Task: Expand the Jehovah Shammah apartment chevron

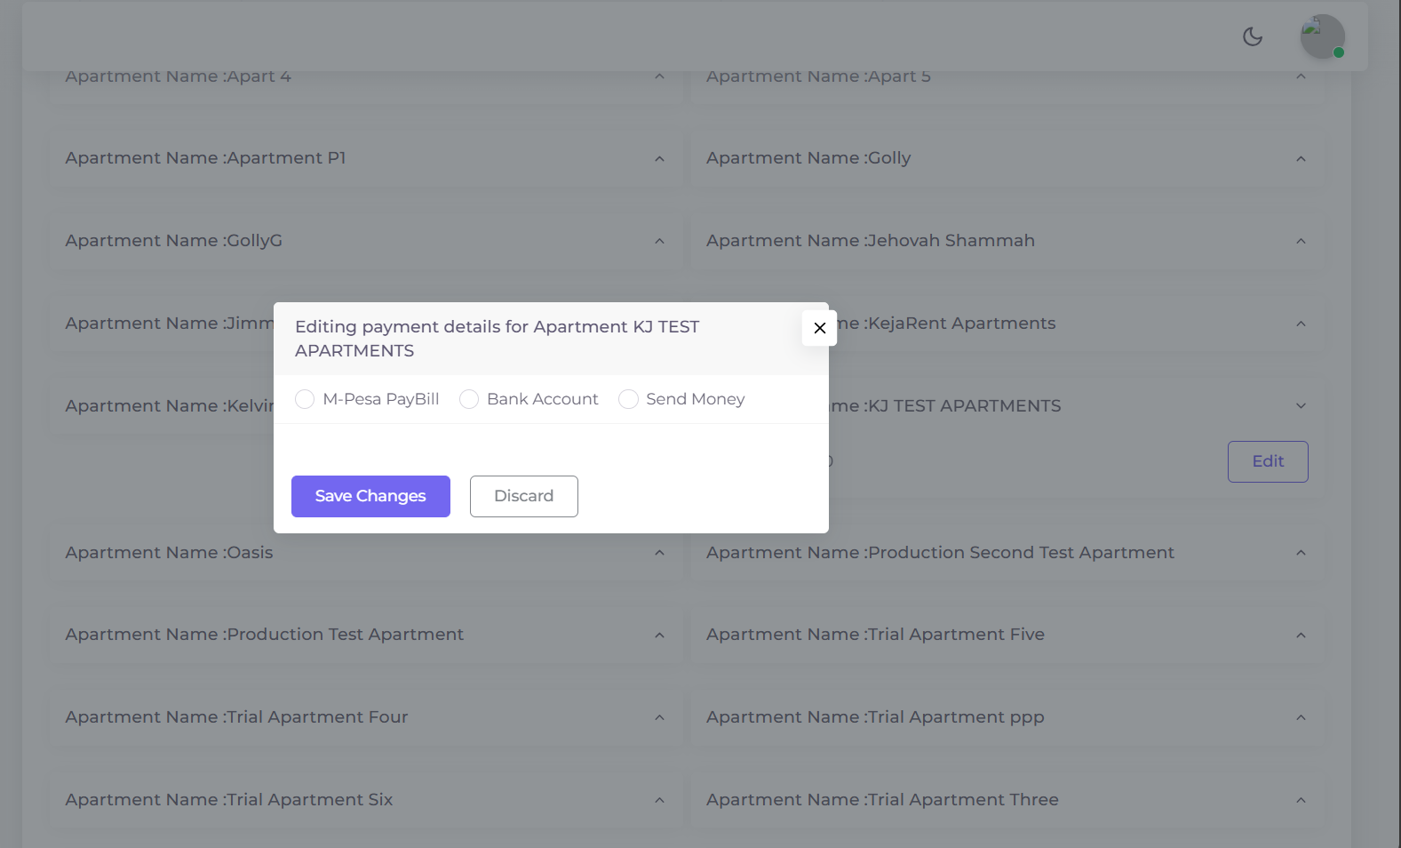Action: [1301, 241]
